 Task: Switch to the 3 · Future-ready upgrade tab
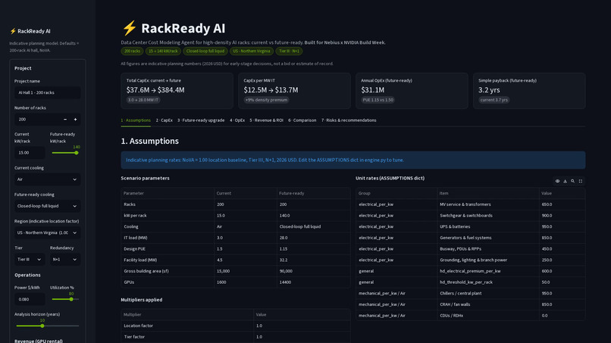[x=201, y=120]
